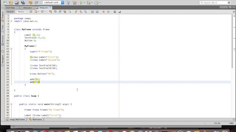
Task: Click the Build Project hammer icon
Action: coord(69,3)
